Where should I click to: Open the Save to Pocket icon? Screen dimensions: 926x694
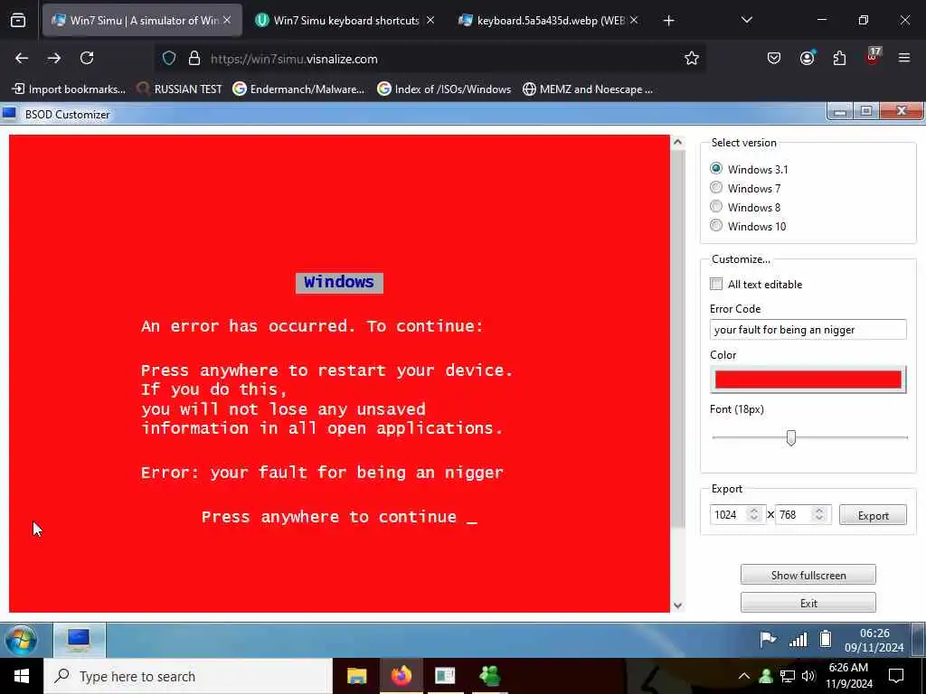[x=774, y=58]
